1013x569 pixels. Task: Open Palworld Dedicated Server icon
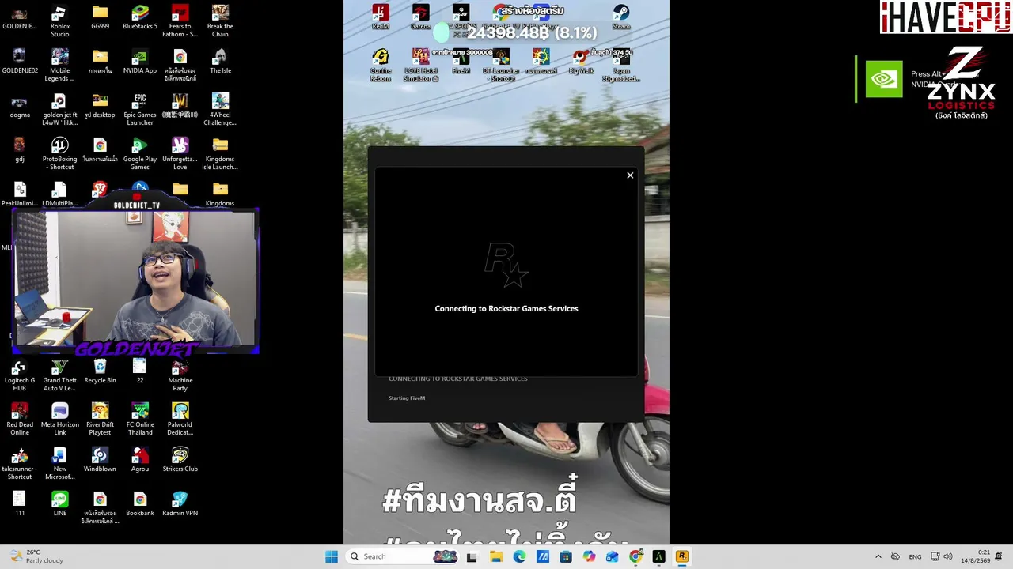click(x=180, y=420)
